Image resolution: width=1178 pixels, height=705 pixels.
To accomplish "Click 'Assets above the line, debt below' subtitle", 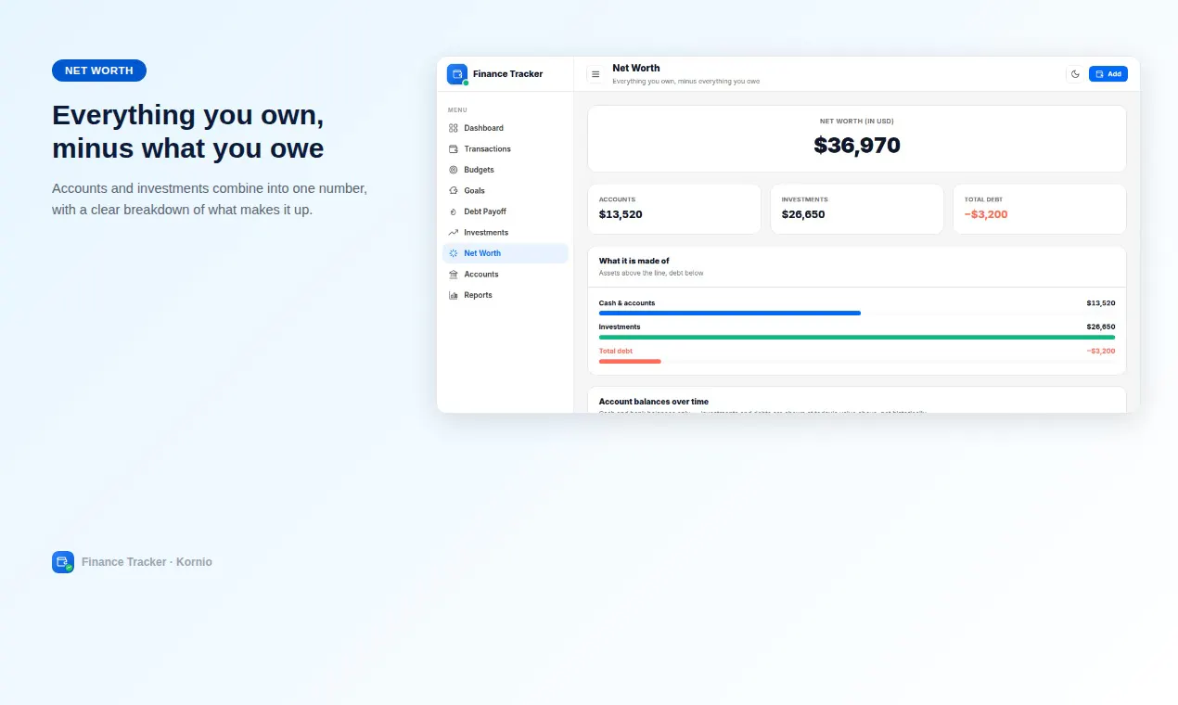I will [x=651, y=274].
